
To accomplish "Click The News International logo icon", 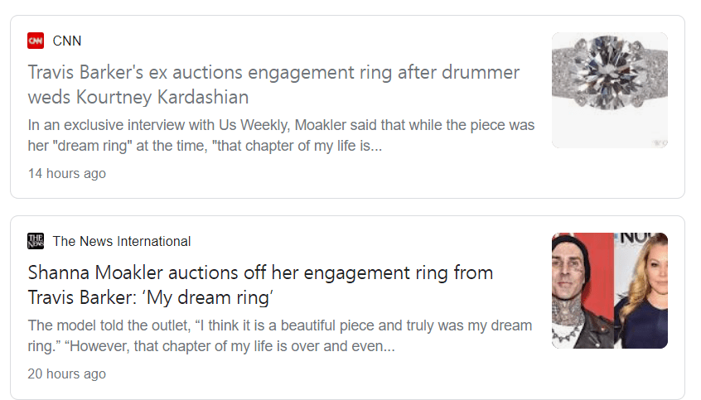I will point(36,241).
